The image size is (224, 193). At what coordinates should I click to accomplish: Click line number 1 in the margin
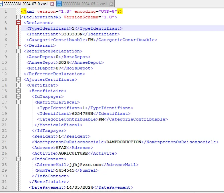point(5,11)
